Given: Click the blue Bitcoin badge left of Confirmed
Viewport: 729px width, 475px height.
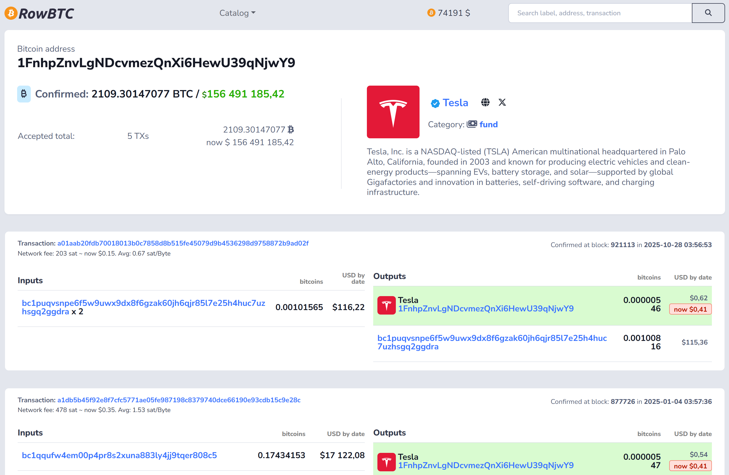Looking at the screenshot, I should [x=24, y=94].
